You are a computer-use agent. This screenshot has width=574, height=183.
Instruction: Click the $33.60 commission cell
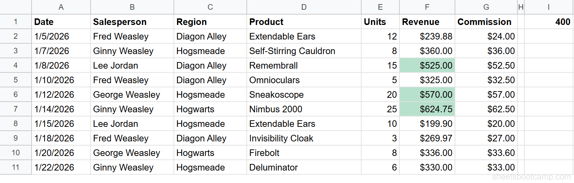tap(486, 153)
